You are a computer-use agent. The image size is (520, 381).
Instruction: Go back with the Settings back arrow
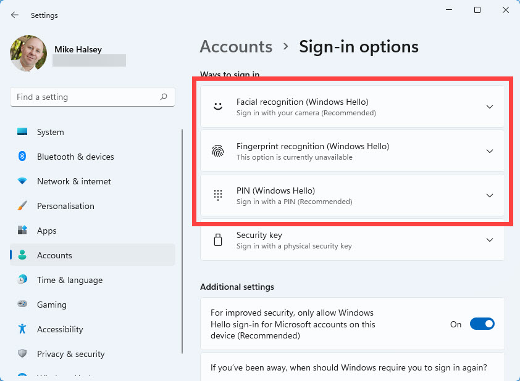coord(15,15)
